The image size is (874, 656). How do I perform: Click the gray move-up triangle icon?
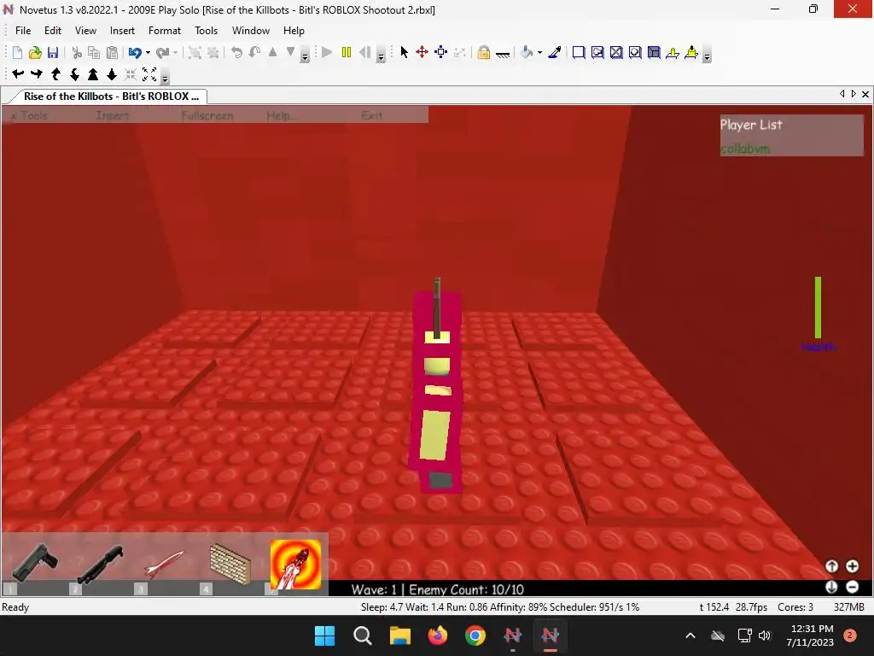272,52
